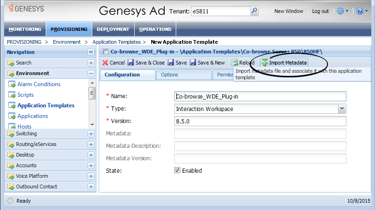Expand the Switching navigation section
375x210 pixels.
click(91, 134)
